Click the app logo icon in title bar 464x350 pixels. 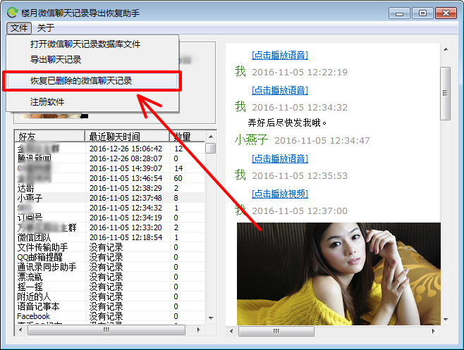(x=13, y=13)
